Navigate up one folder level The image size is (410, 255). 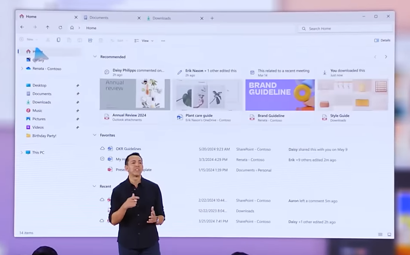point(47,27)
